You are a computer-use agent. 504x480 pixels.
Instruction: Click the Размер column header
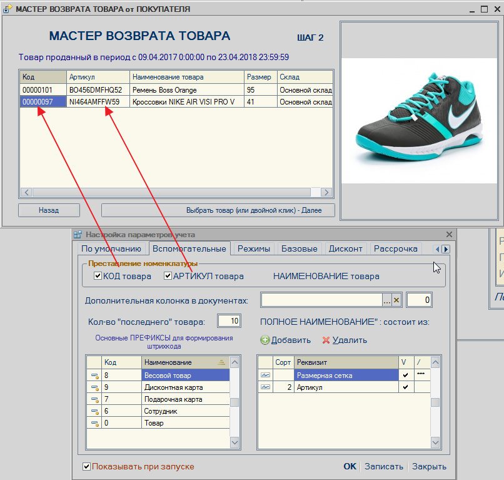coord(260,77)
